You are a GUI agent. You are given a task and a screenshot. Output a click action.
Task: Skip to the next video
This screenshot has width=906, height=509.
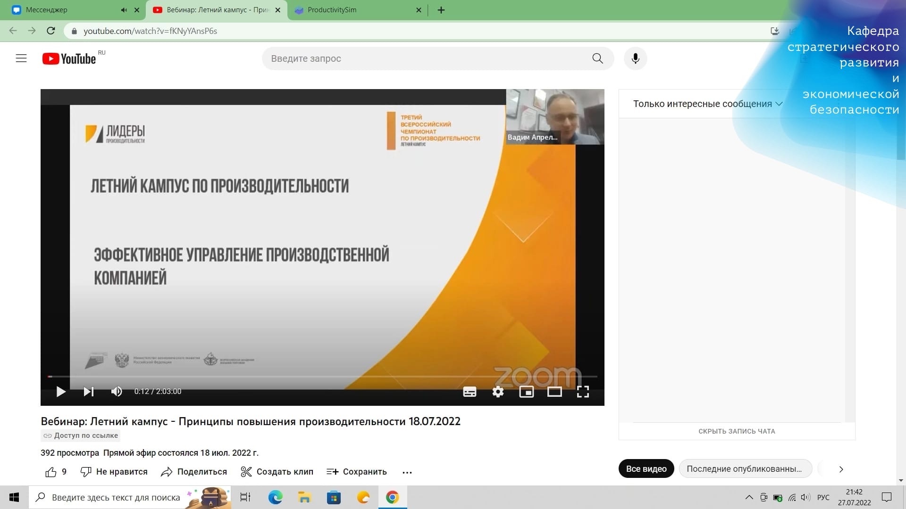coord(89,392)
